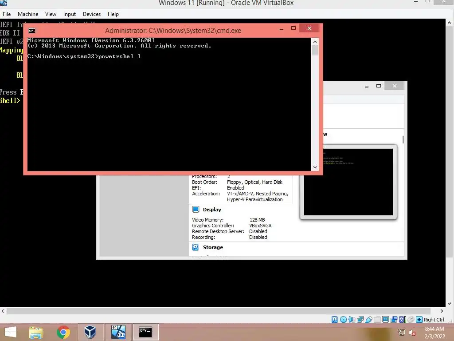This screenshot has width=454, height=341.
Task: Click the Storage section icon in VirtualBox details
Action: pos(196,247)
